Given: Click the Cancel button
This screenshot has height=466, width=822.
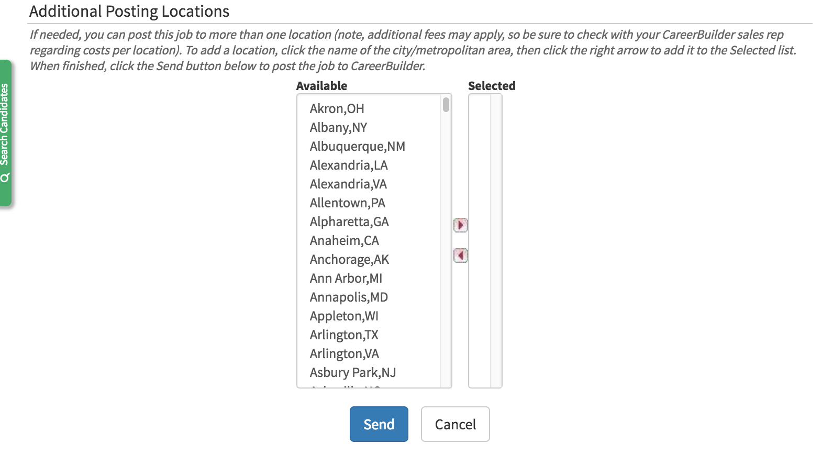Looking at the screenshot, I should 455,424.
